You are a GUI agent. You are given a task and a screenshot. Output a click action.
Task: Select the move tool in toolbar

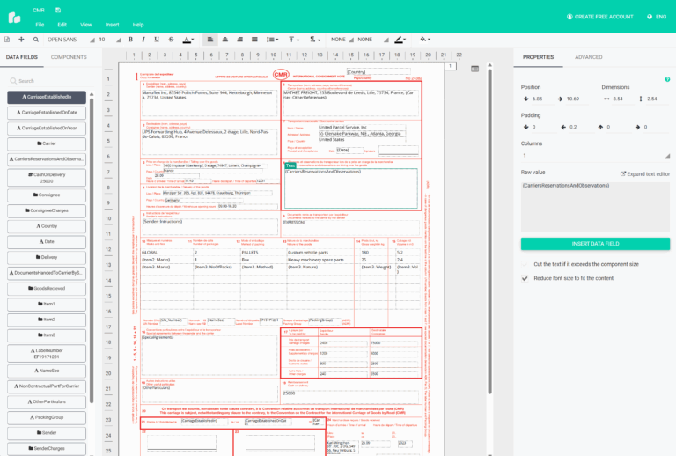tap(22, 40)
